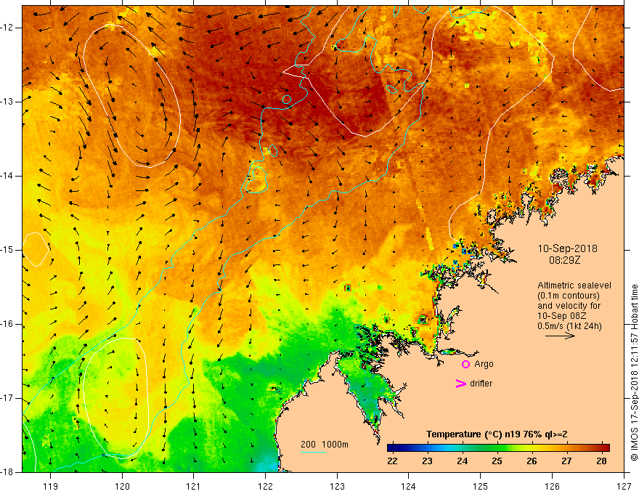Click the longitude axis label 127
The image size is (639, 494).
(x=624, y=486)
